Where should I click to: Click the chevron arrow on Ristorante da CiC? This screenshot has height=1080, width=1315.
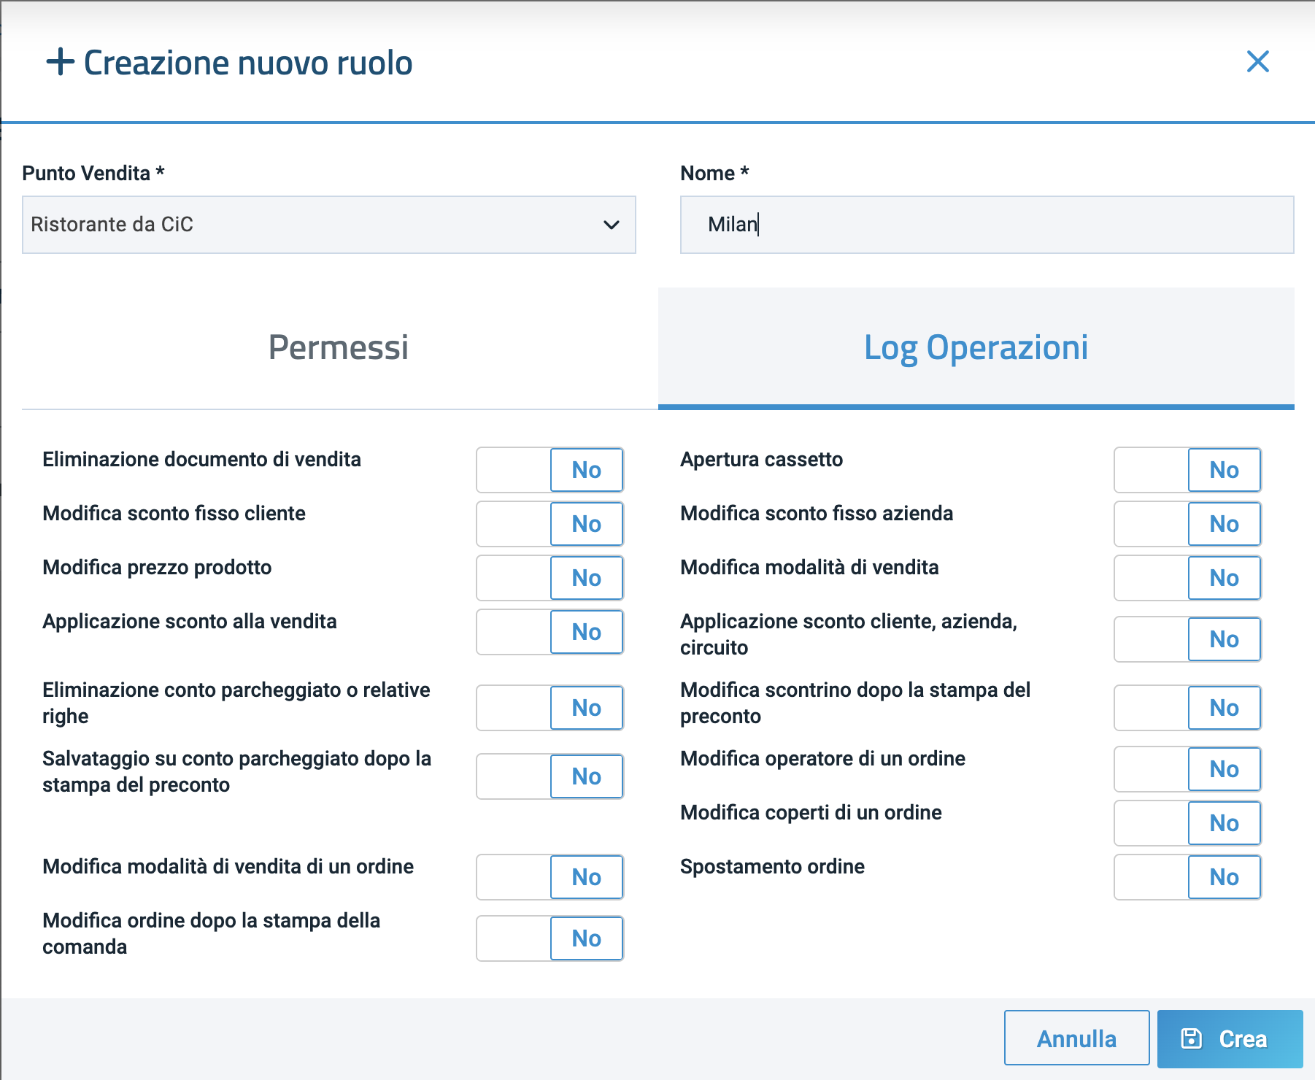tap(611, 225)
